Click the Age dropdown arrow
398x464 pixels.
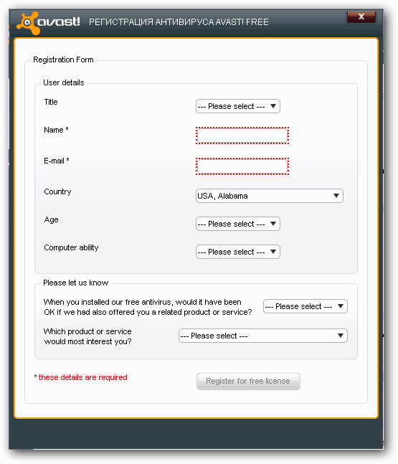tap(273, 224)
